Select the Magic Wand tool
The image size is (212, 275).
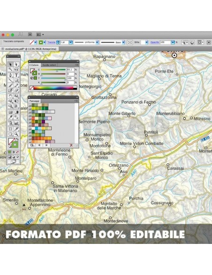(10, 69)
